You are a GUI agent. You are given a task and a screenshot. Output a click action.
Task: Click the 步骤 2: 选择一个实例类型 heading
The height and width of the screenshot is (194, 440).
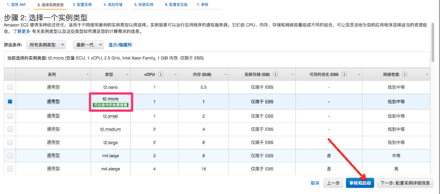[x=46, y=18]
